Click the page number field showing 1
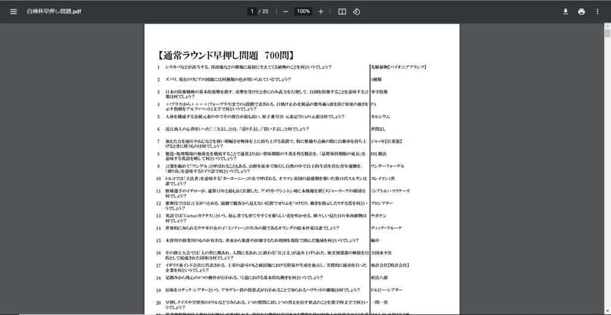The width and height of the screenshot is (611, 315). click(252, 11)
